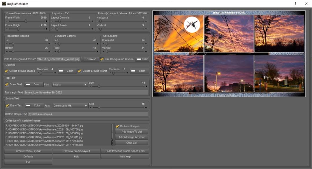The height and width of the screenshot is (169, 312).
Task: Click the Aspect ratio Horizontal slider
Action: point(122,21)
